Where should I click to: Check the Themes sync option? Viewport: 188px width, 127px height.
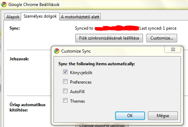click(x=65, y=100)
